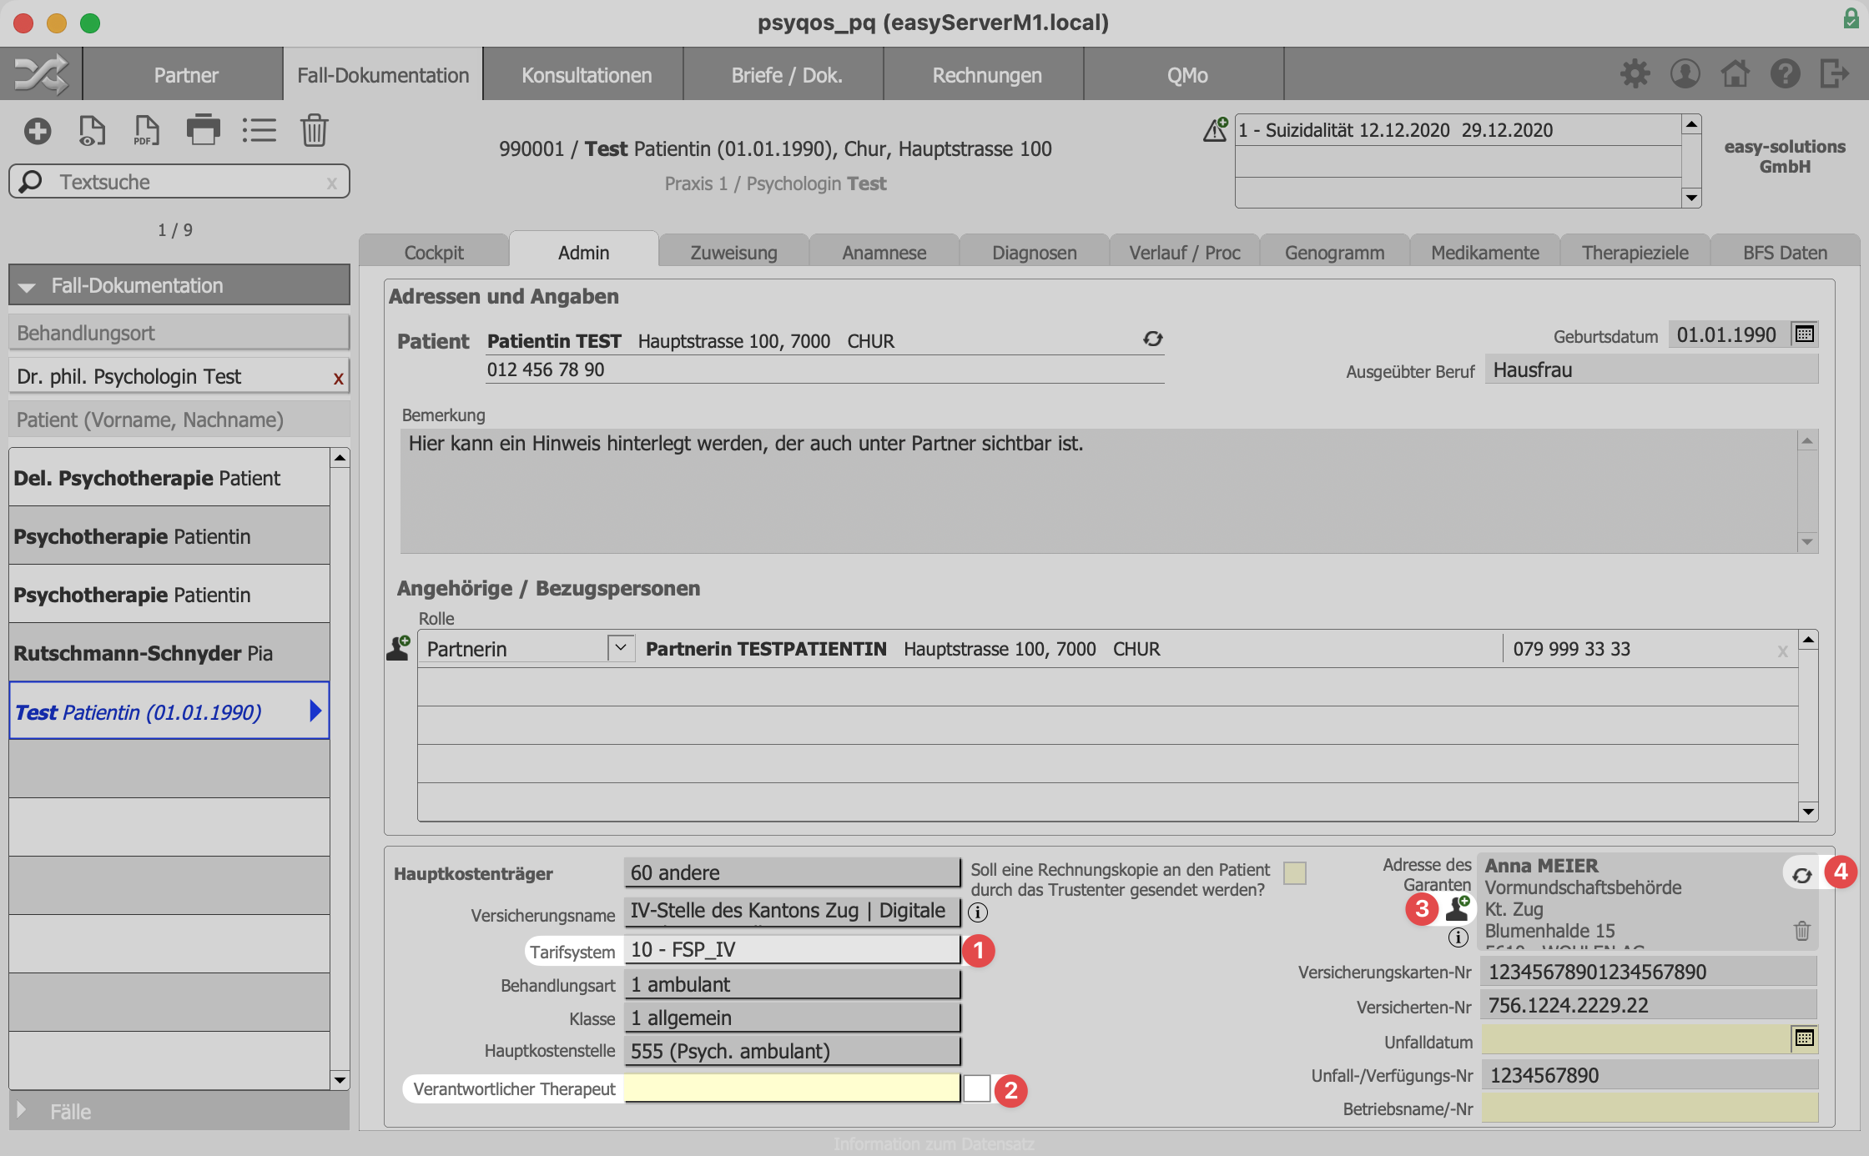The width and height of the screenshot is (1869, 1156).
Task: Delete record with trash icon in toolbar
Action: pos(315,131)
